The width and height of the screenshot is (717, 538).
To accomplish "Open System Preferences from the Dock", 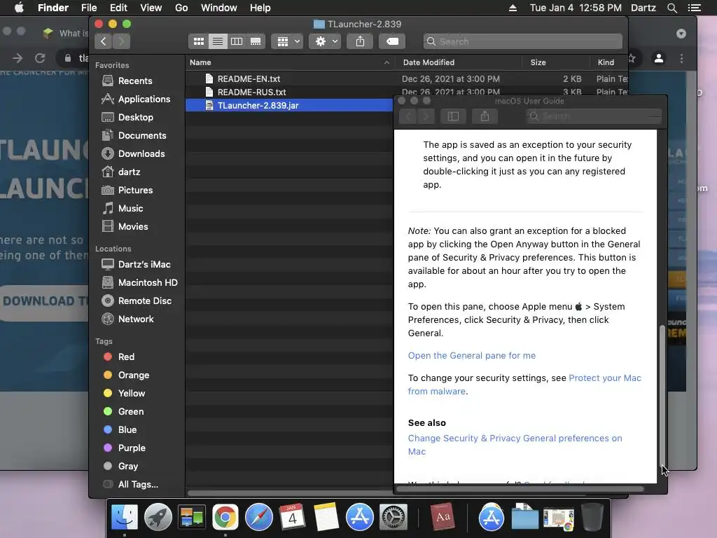I will tap(394, 518).
